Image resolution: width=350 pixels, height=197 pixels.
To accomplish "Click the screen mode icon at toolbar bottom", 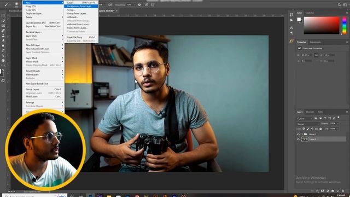I will pos(3,80).
